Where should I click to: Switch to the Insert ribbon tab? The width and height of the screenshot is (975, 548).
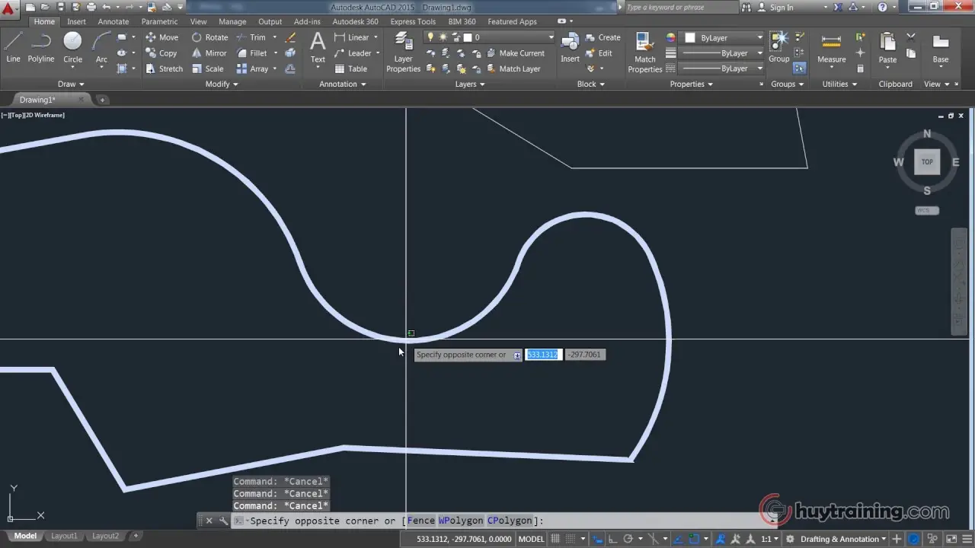coord(76,21)
